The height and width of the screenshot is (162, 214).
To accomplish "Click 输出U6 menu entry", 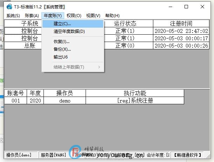I will [73, 57].
